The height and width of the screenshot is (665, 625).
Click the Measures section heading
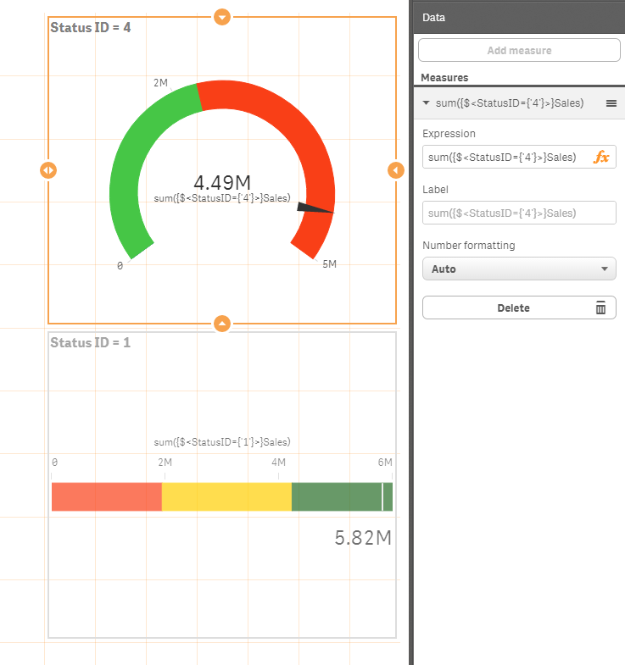444,78
